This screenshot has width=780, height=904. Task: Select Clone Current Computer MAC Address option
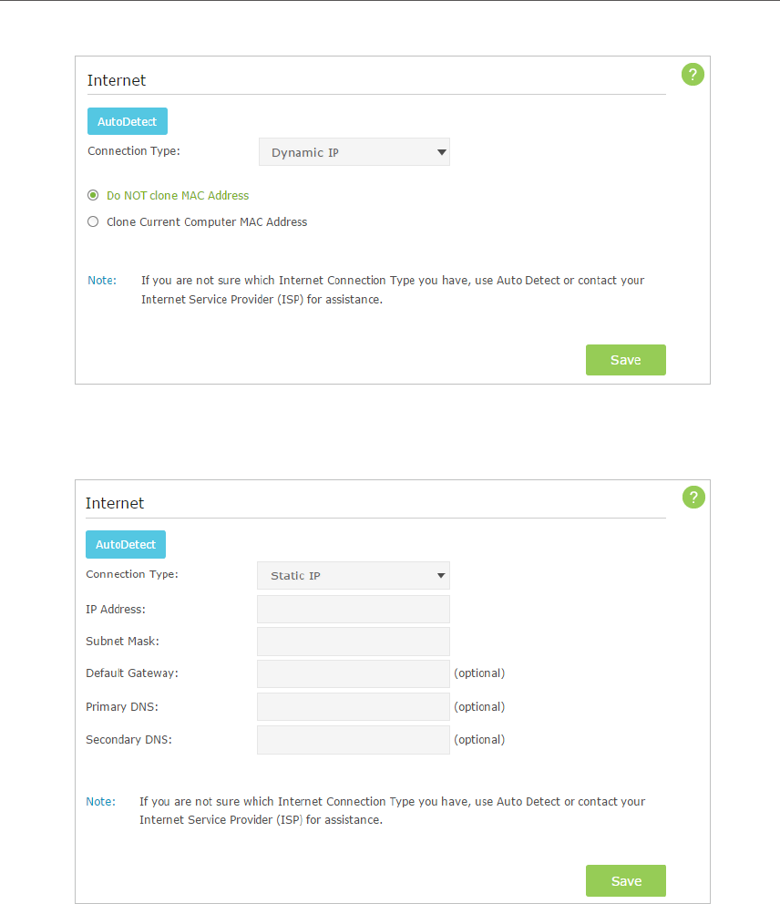93,222
